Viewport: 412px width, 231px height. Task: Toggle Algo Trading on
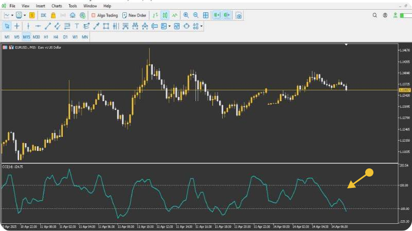click(x=104, y=15)
